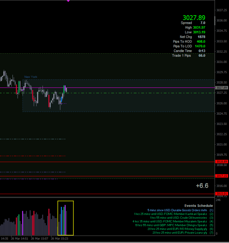Open FOMC Member Kashkari Speaks event
This screenshot has height=243, width=229.
point(170,214)
